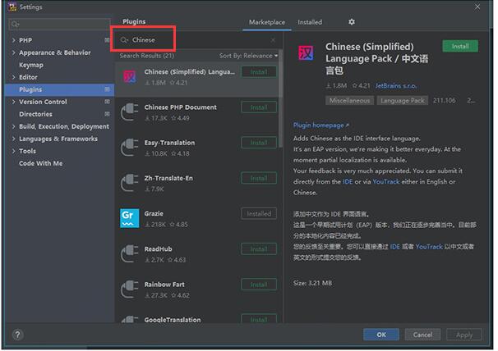498x351 pixels.
Task: Click the help question mark icon
Action: (18, 335)
